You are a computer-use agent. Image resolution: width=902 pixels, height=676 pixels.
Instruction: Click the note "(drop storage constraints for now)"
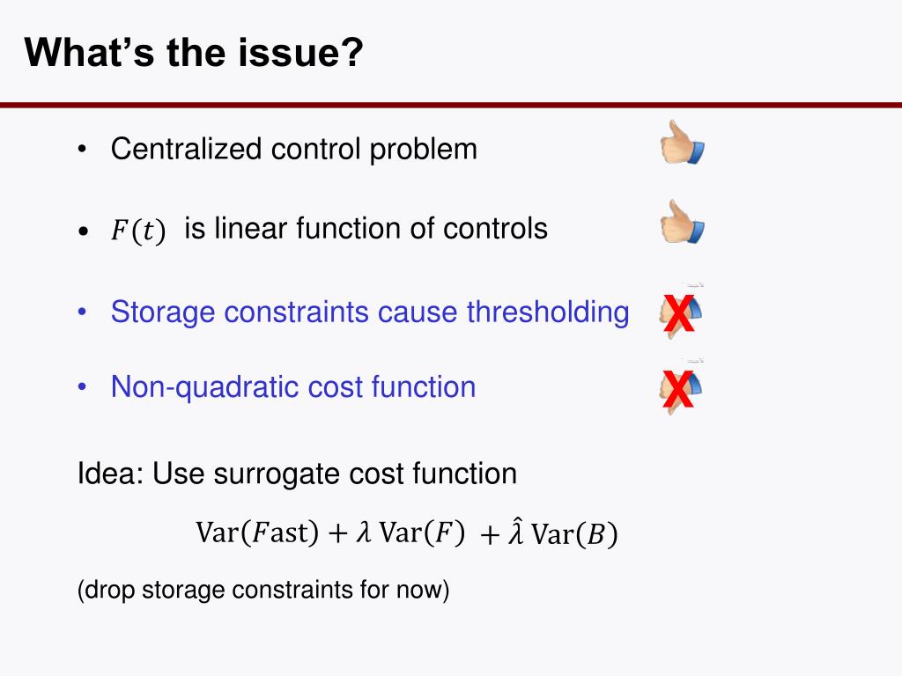tap(263, 590)
